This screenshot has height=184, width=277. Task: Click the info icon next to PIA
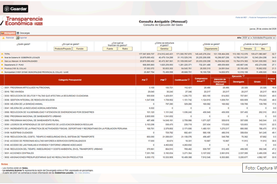(146, 80)
